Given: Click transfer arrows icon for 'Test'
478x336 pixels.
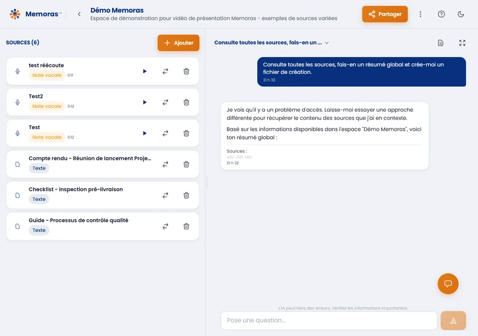Looking at the screenshot, I should point(165,133).
